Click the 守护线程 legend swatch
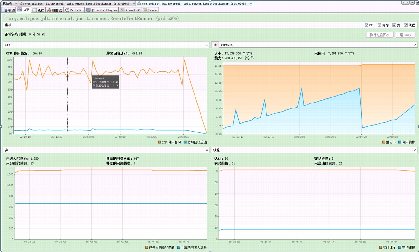This screenshot has width=419, height=252. tap(400, 248)
